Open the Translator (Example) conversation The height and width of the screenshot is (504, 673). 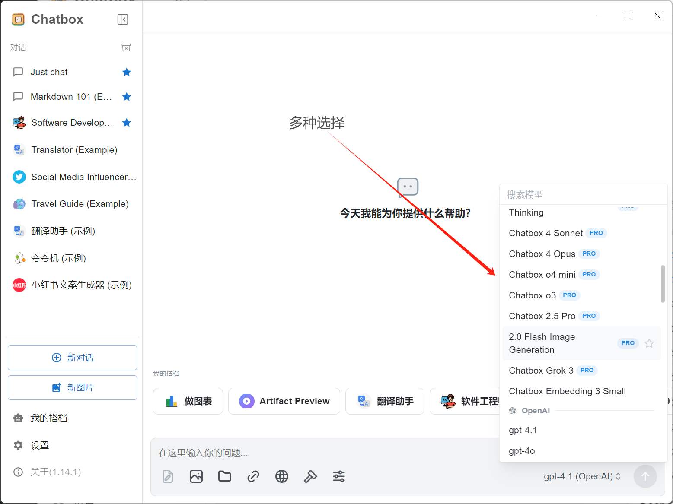pos(72,150)
